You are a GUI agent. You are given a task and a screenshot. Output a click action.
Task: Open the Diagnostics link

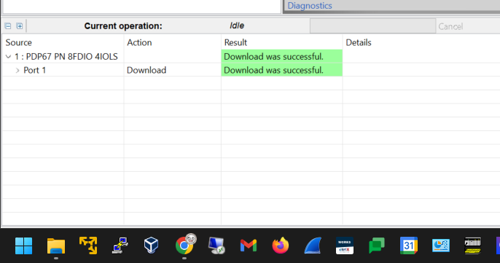(x=310, y=6)
